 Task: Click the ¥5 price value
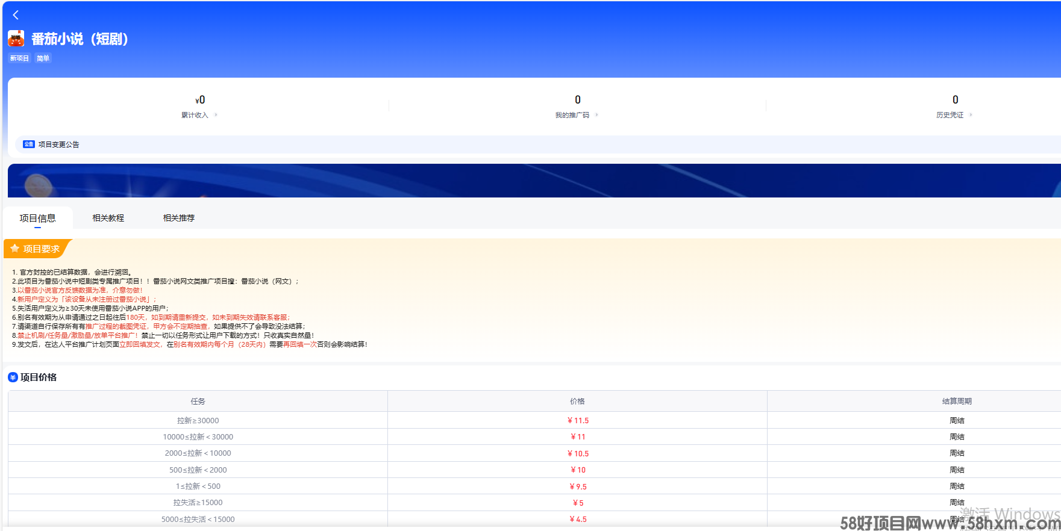pos(578,503)
